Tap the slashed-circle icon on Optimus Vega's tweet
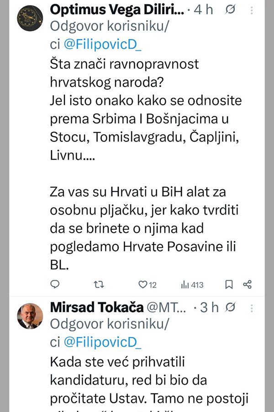This screenshot has width=274, height=412. [230, 9]
